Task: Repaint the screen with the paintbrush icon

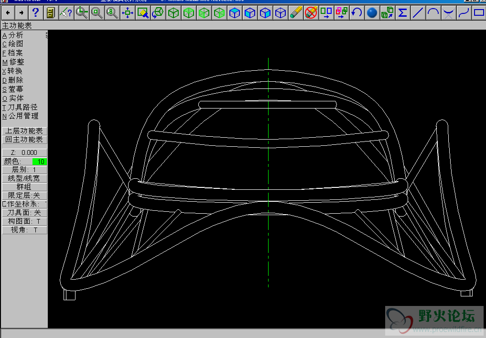Action: [143, 13]
